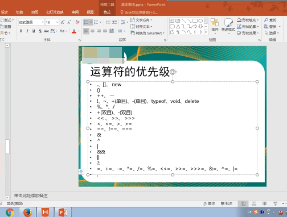Screen dimensions: 287x217
Task: Open the Arrange tool in the drawing group
Action: pos(215,26)
